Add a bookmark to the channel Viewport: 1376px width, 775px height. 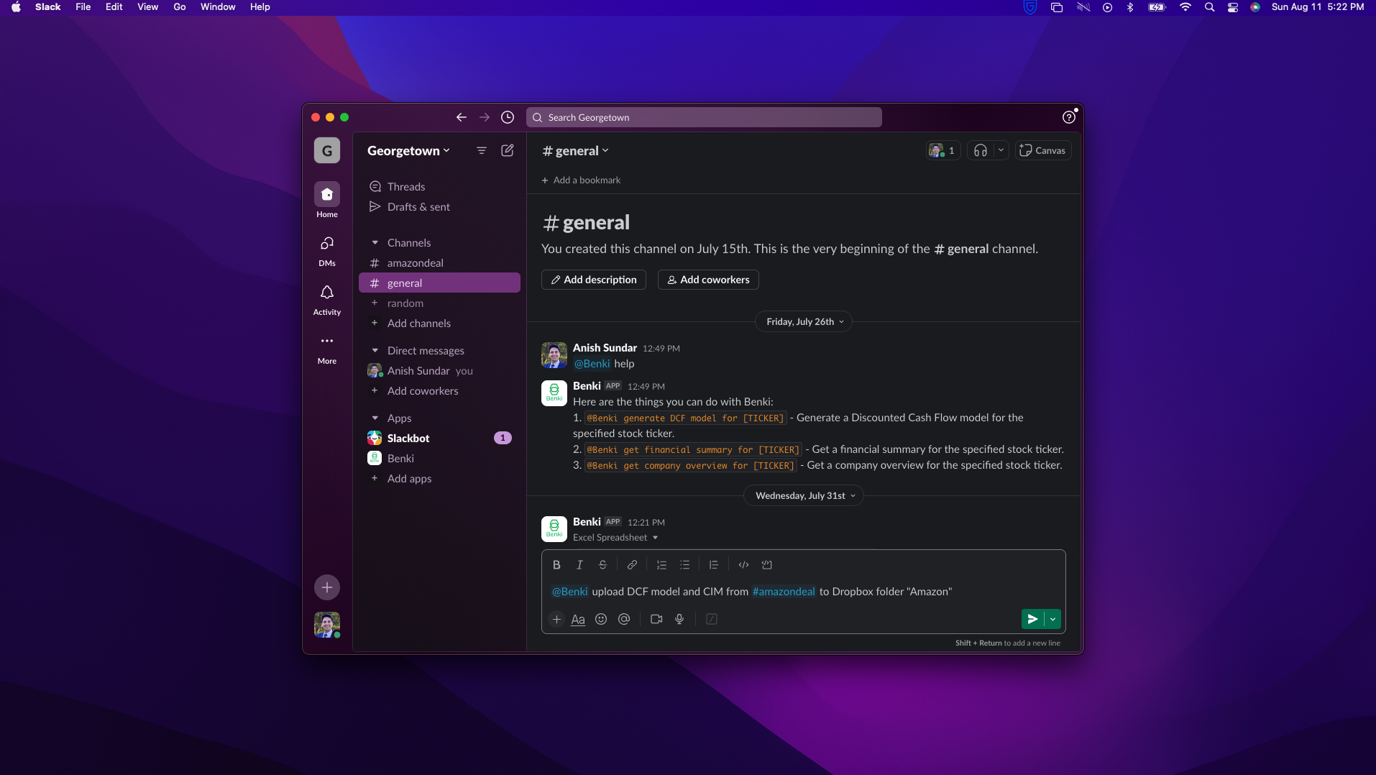(x=581, y=180)
